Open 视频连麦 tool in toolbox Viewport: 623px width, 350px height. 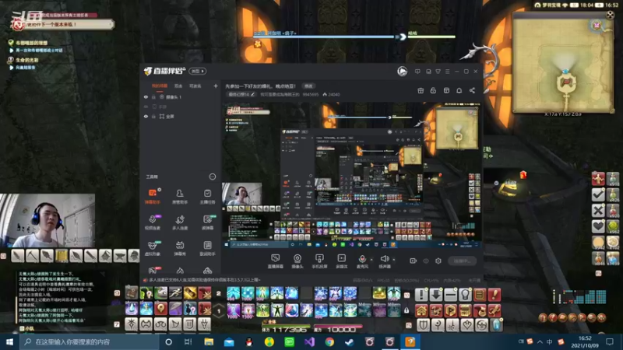pos(152,222)
